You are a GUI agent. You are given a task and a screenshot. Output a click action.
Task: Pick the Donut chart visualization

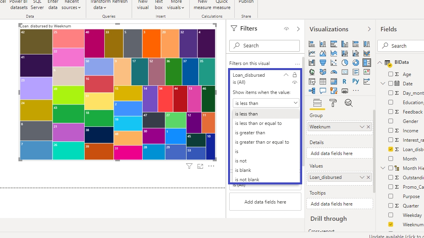pos(355,63)
